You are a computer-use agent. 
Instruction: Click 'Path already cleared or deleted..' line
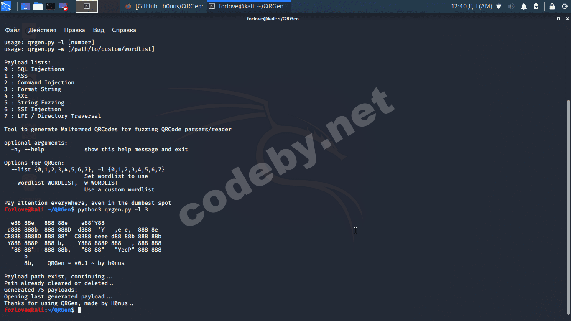click(x=59, y=283)
